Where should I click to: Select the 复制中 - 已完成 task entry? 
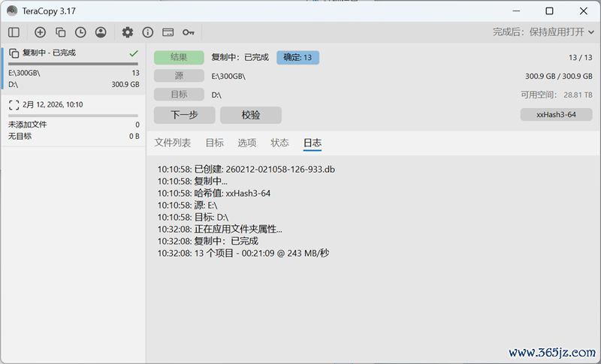click(x=73, y=68)
